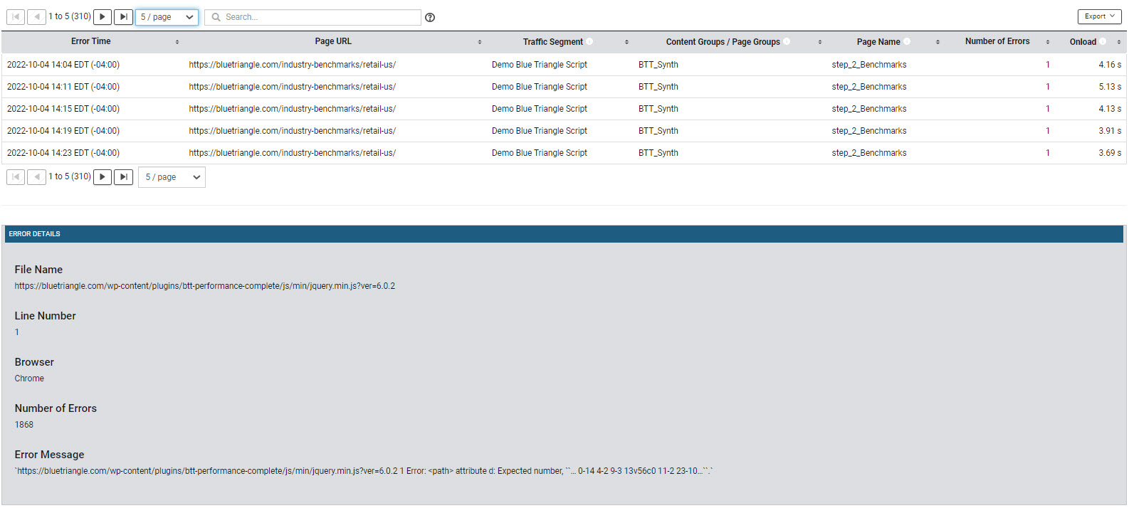Sort by Number of Errors sort arrows

coord(1048,42)
